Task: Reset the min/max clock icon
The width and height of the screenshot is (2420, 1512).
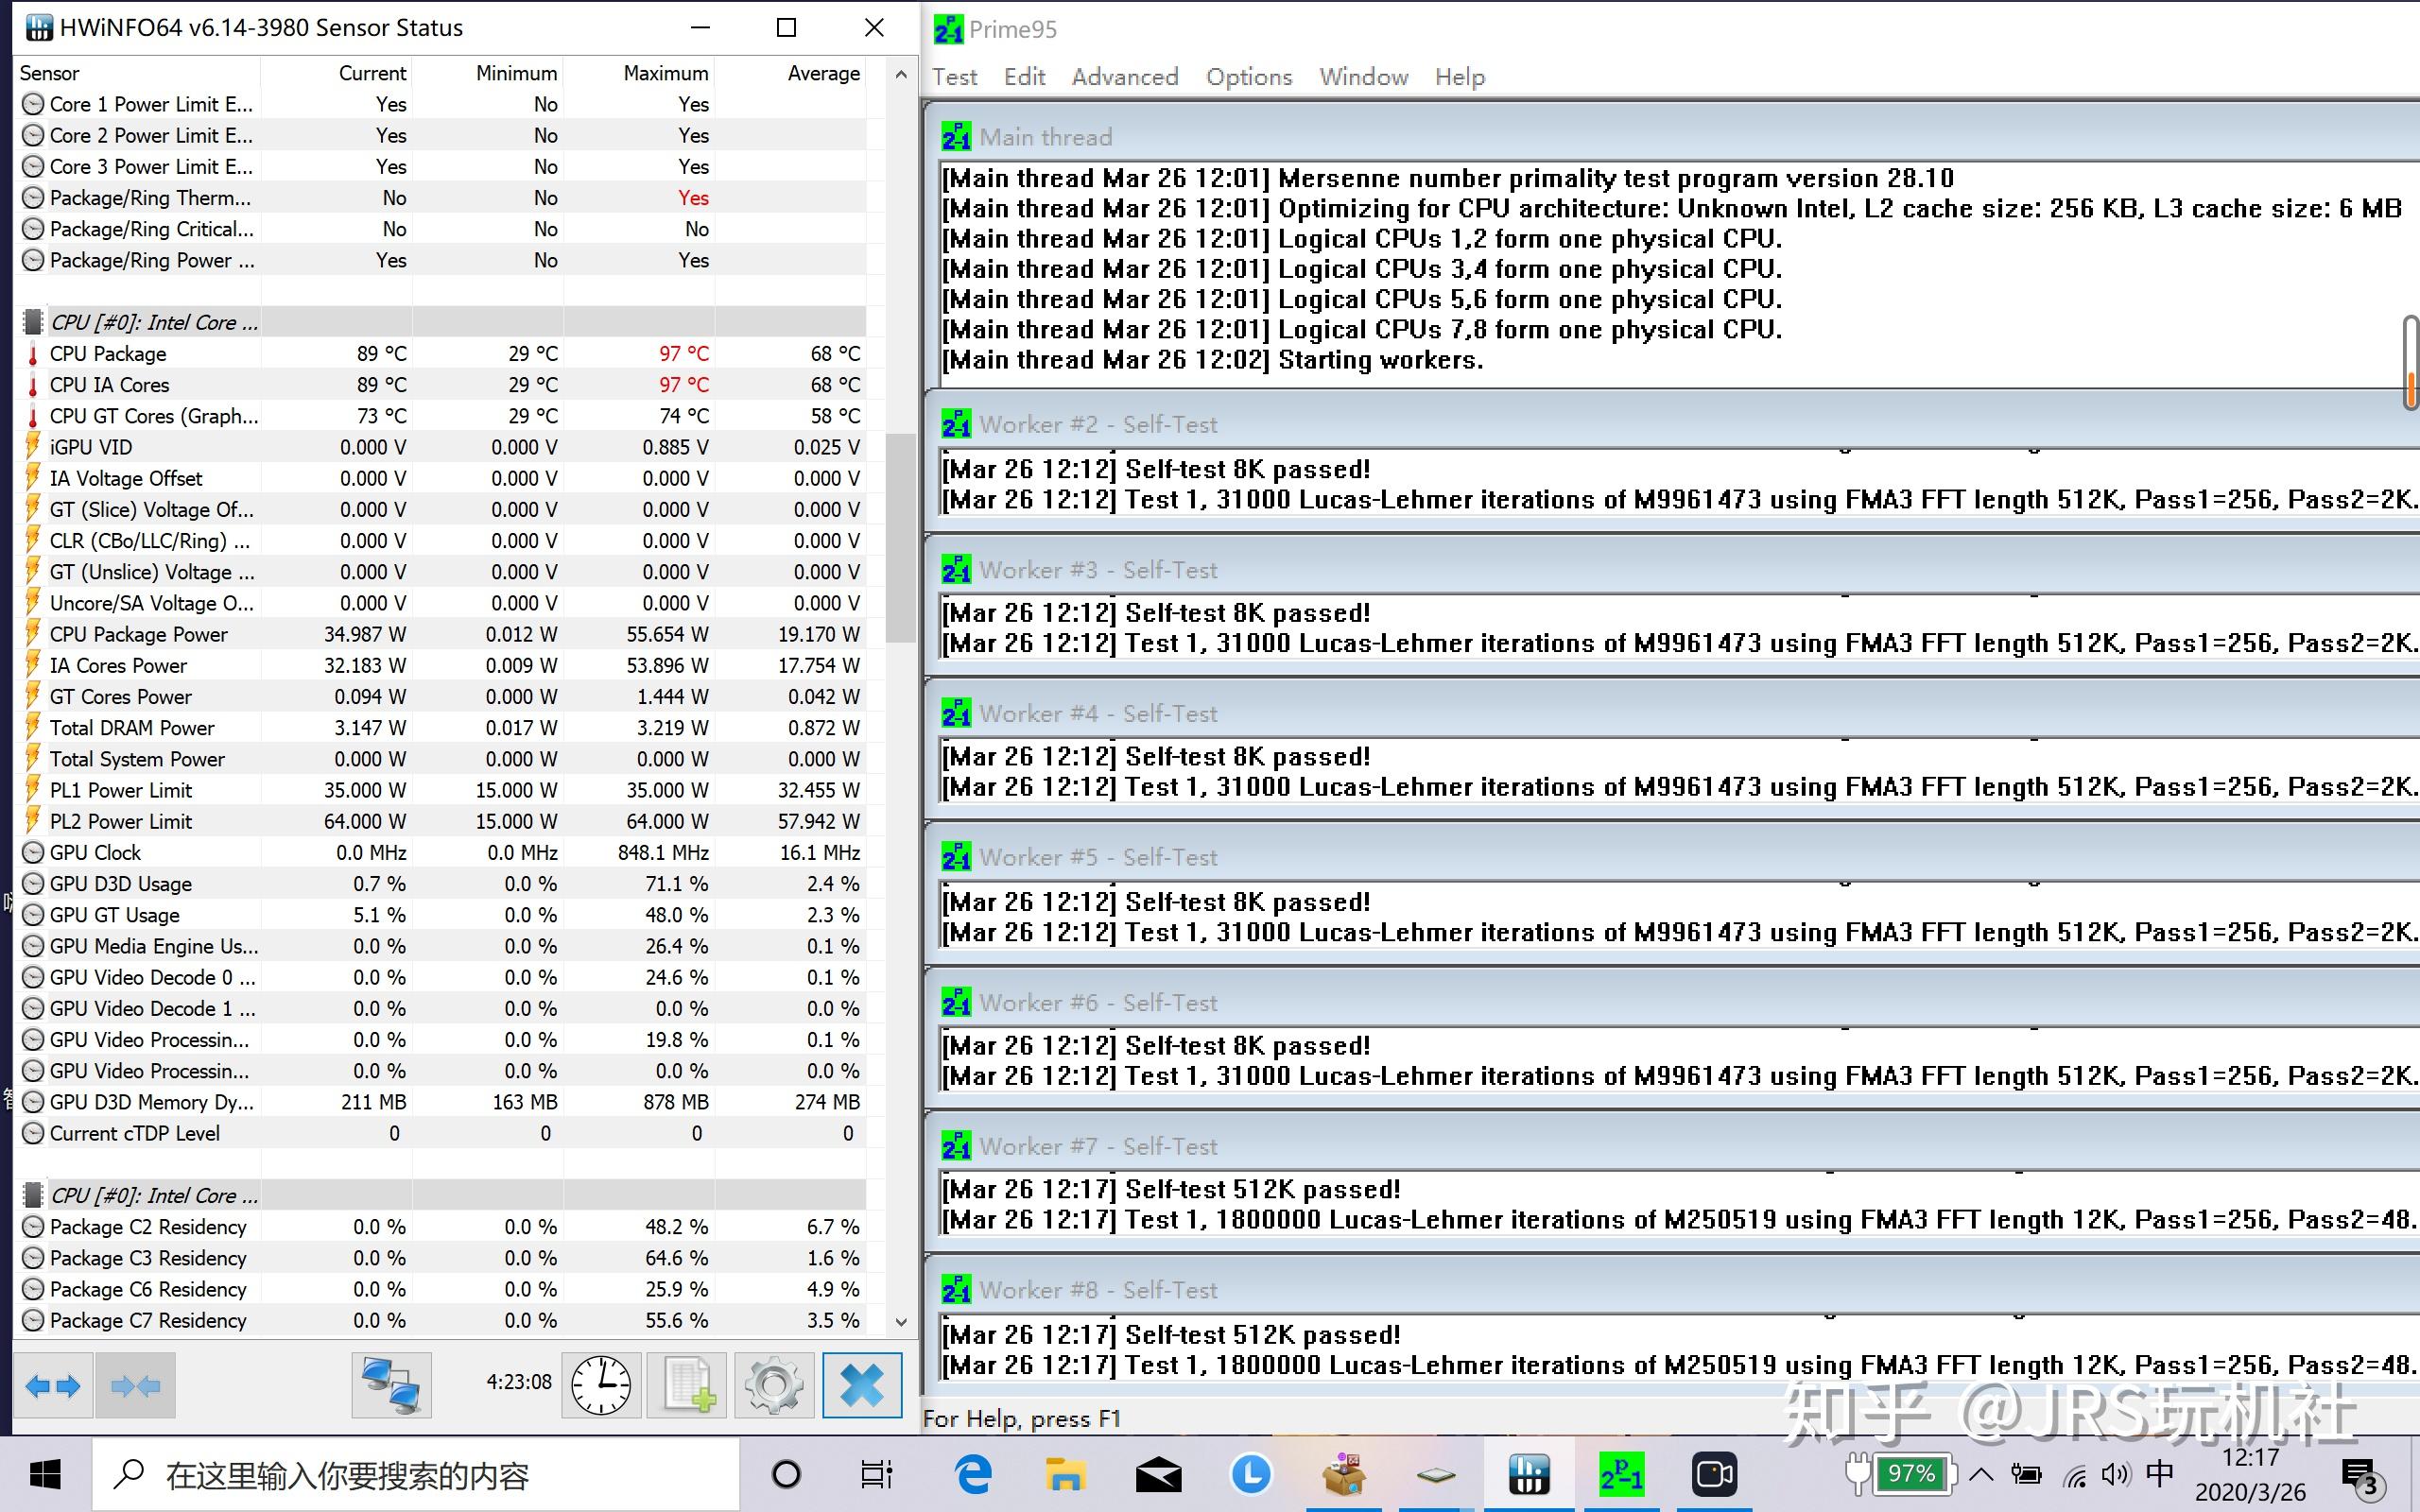Action: click(x=601, y=1385)
